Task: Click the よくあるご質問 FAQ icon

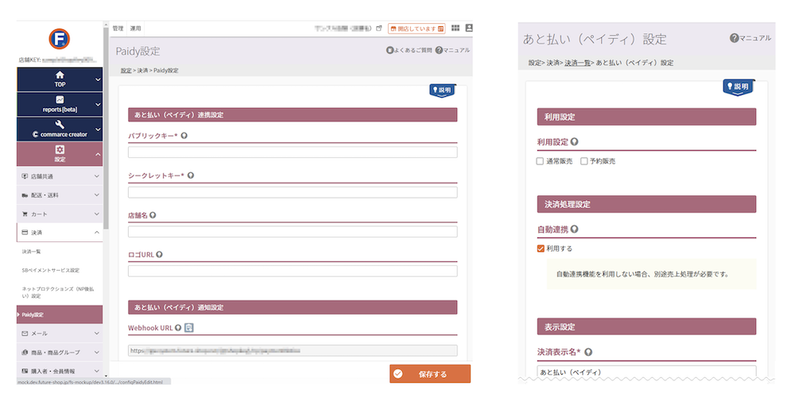Action: point(390,51)
